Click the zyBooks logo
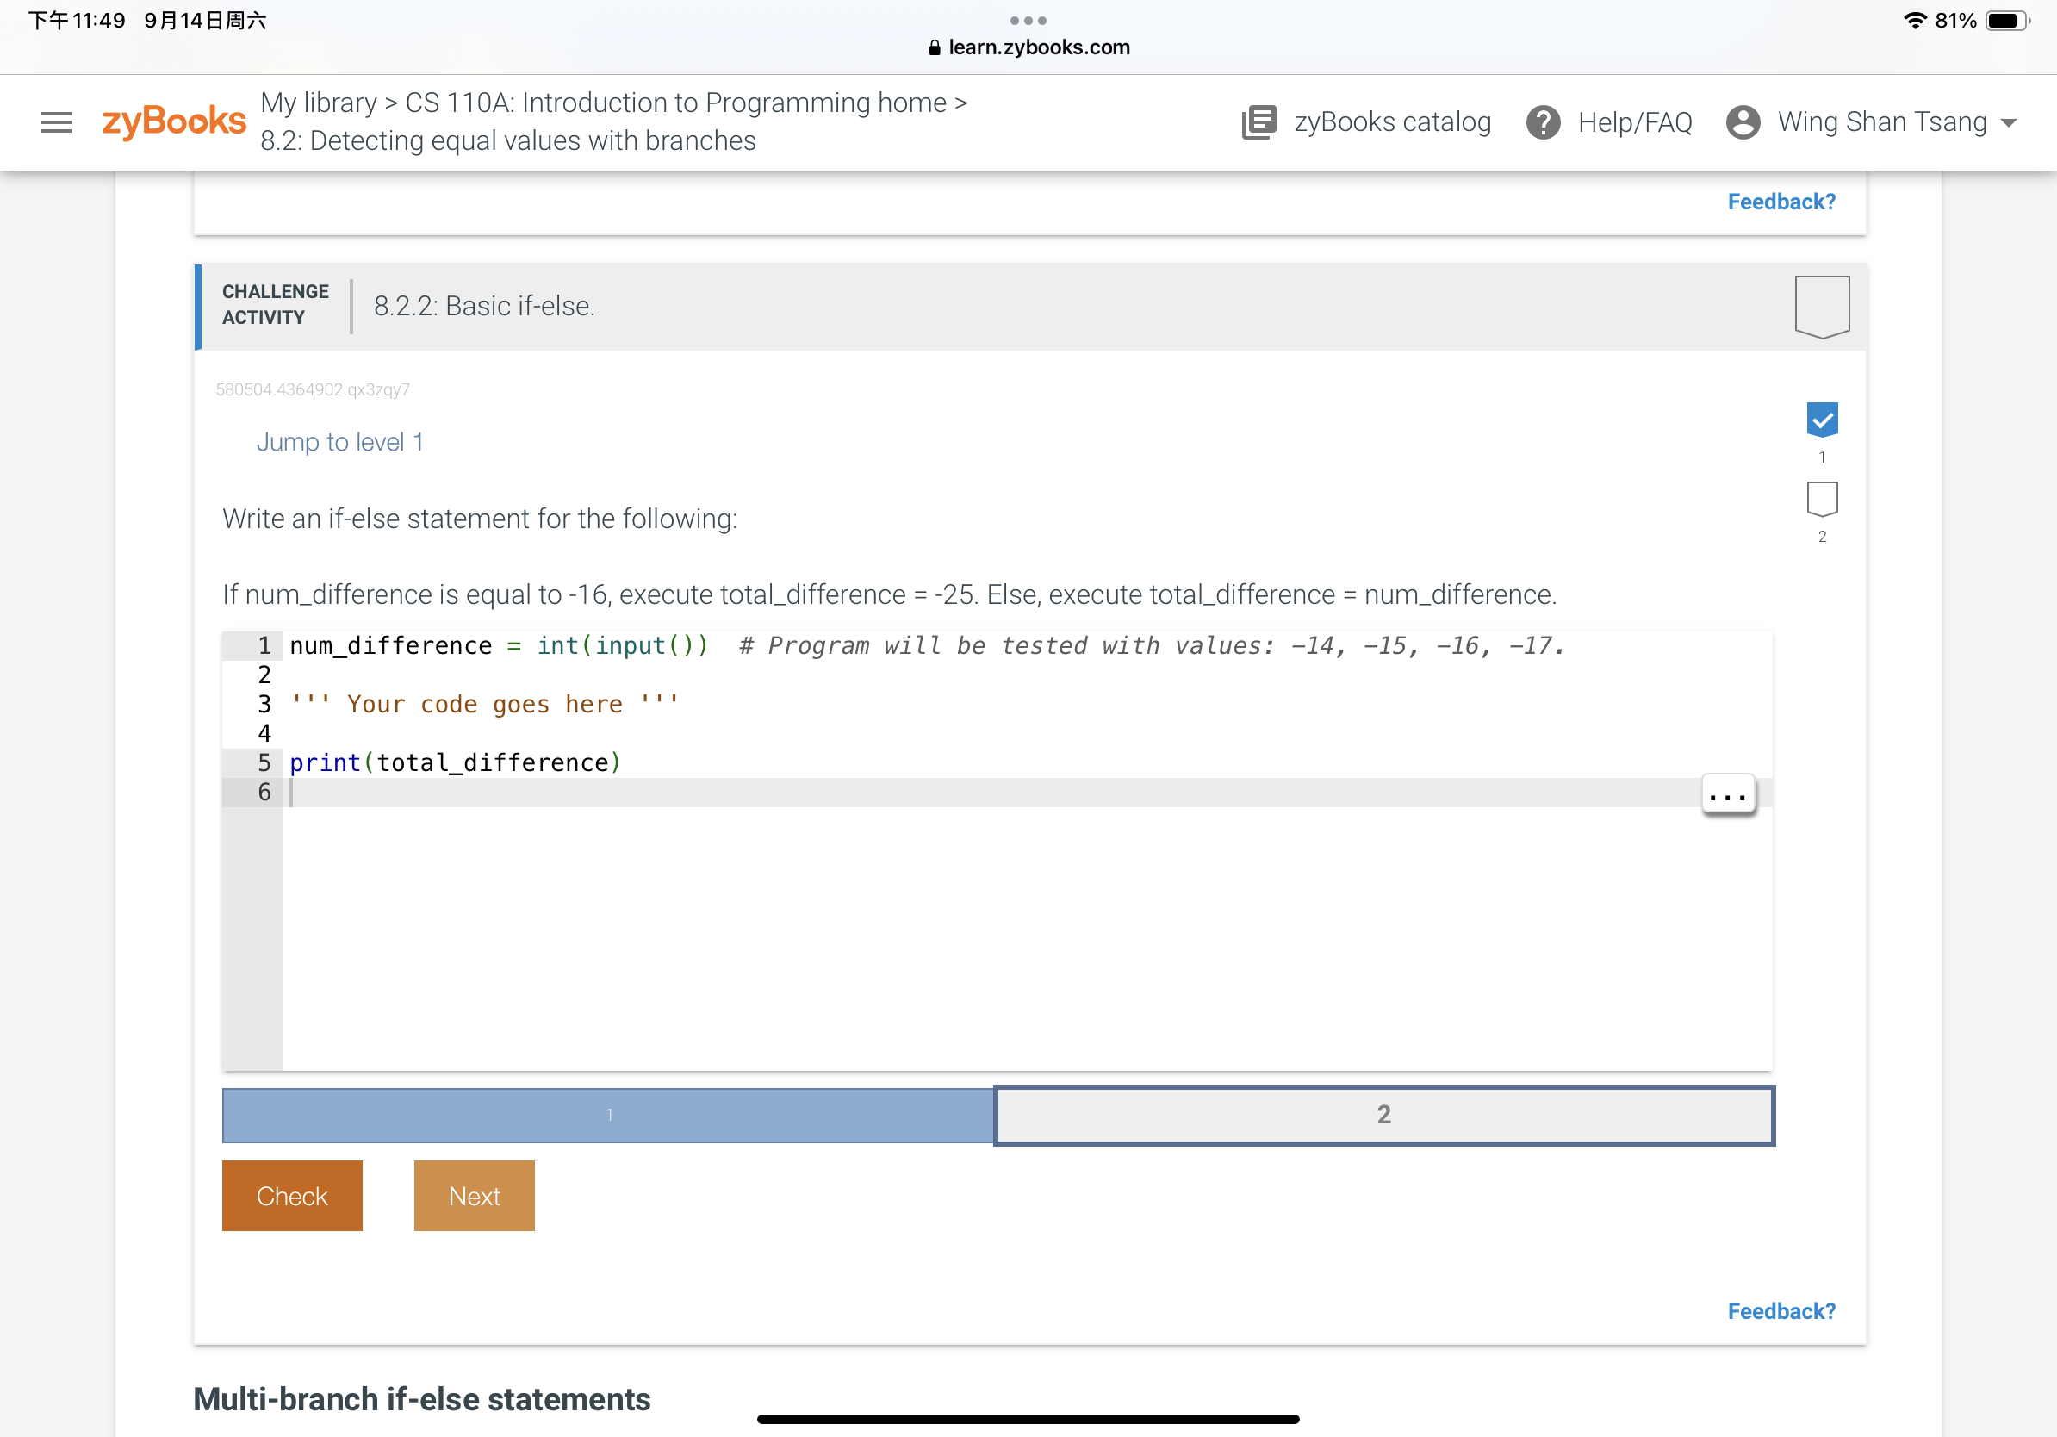Screen dimensions: 2057x1437 pos(174,121)
